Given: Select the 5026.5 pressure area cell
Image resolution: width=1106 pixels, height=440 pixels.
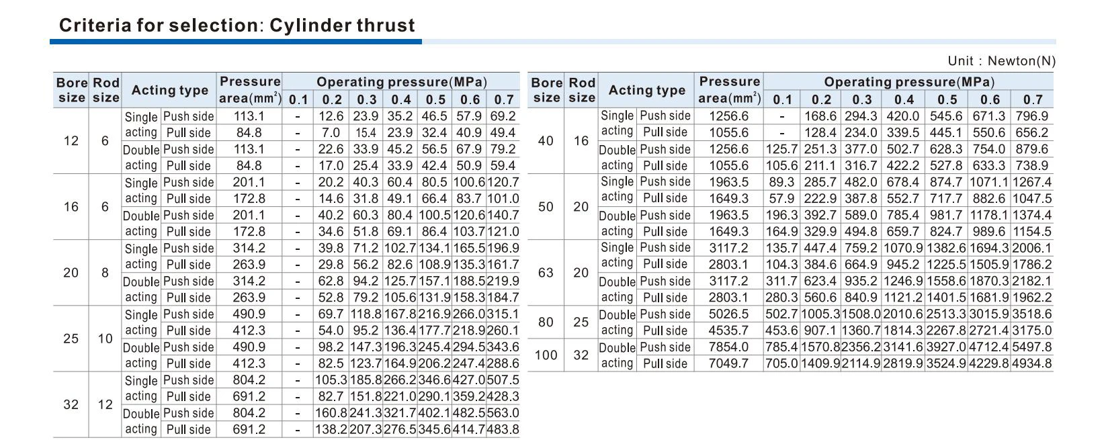Looking at the screenshot, I should (x=729, y=314).
